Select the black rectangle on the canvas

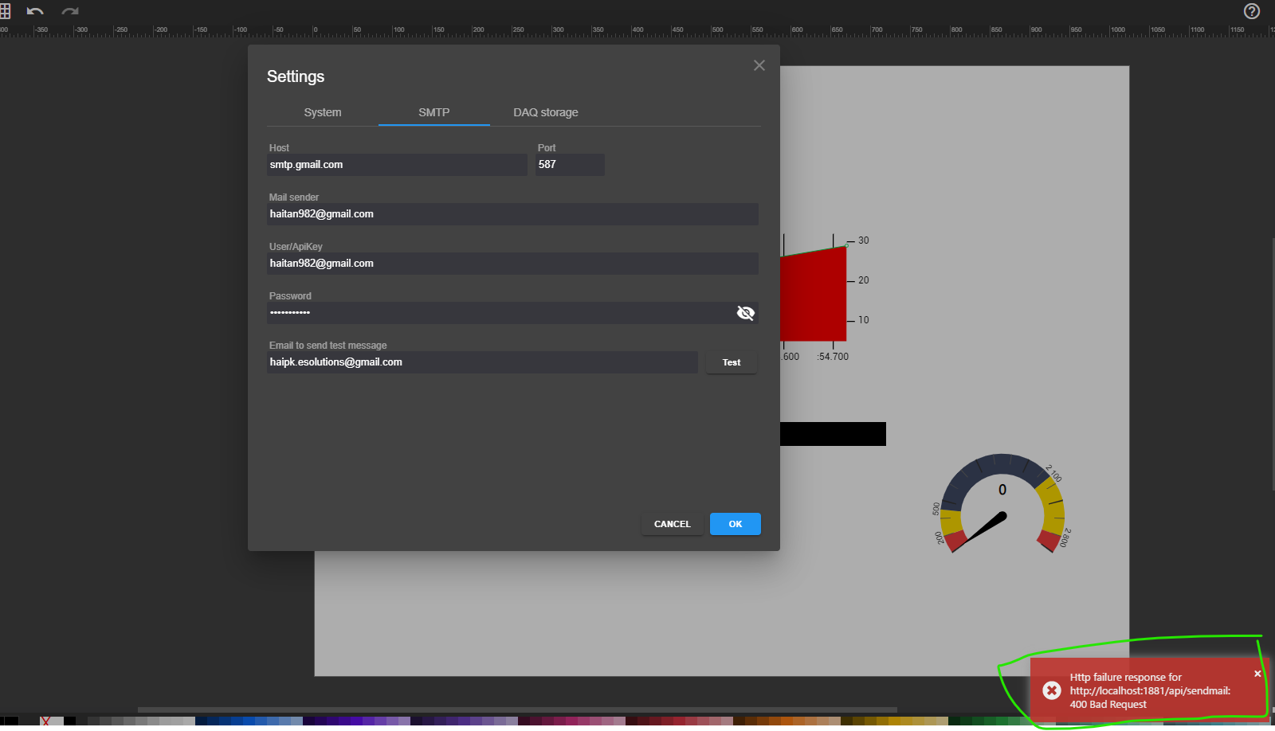tap(833, 434)
